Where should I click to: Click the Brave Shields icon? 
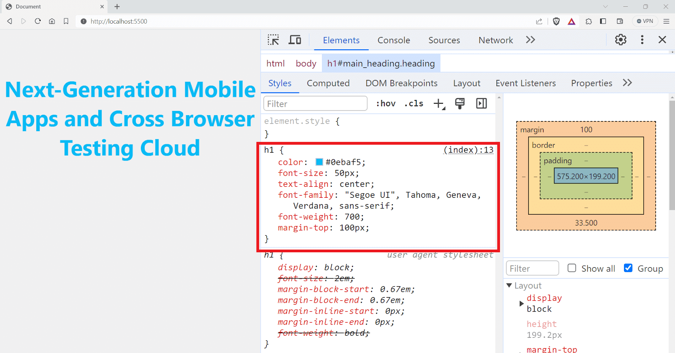(556, 22)
